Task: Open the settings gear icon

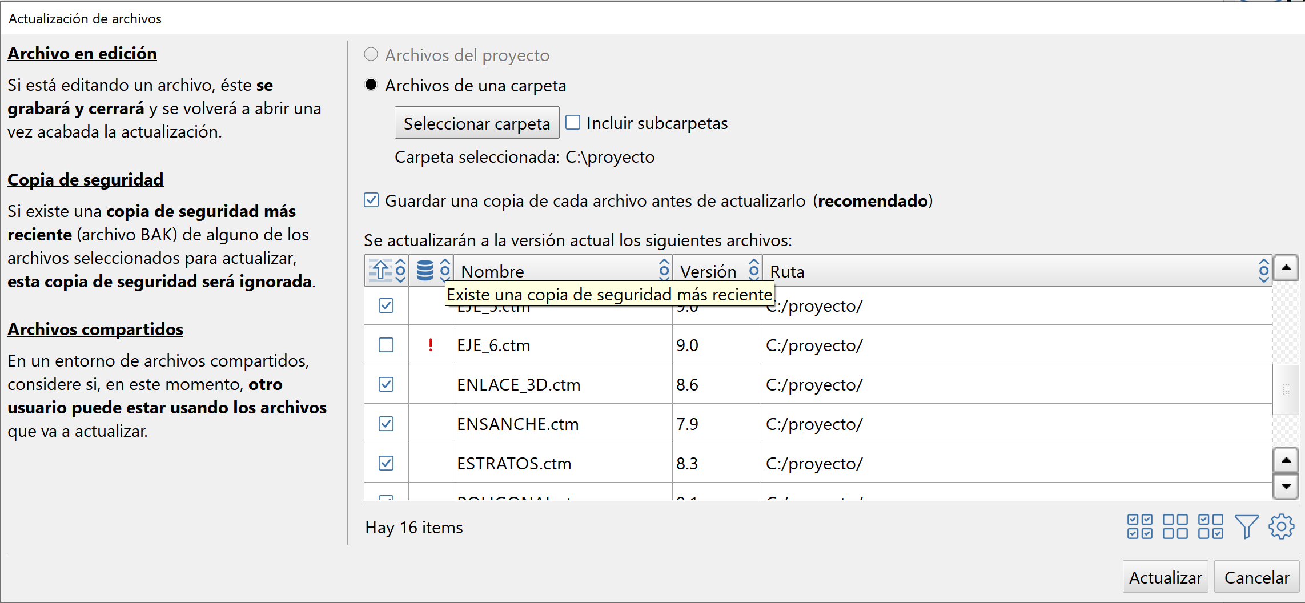Action: pos(1282,526)
